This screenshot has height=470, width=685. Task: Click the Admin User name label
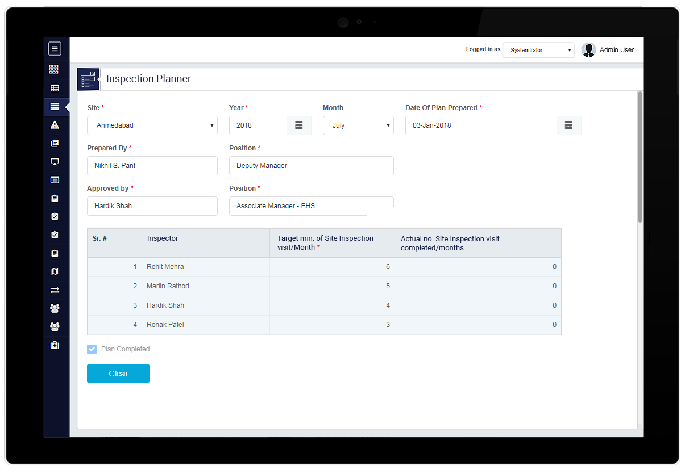(617, 50)
